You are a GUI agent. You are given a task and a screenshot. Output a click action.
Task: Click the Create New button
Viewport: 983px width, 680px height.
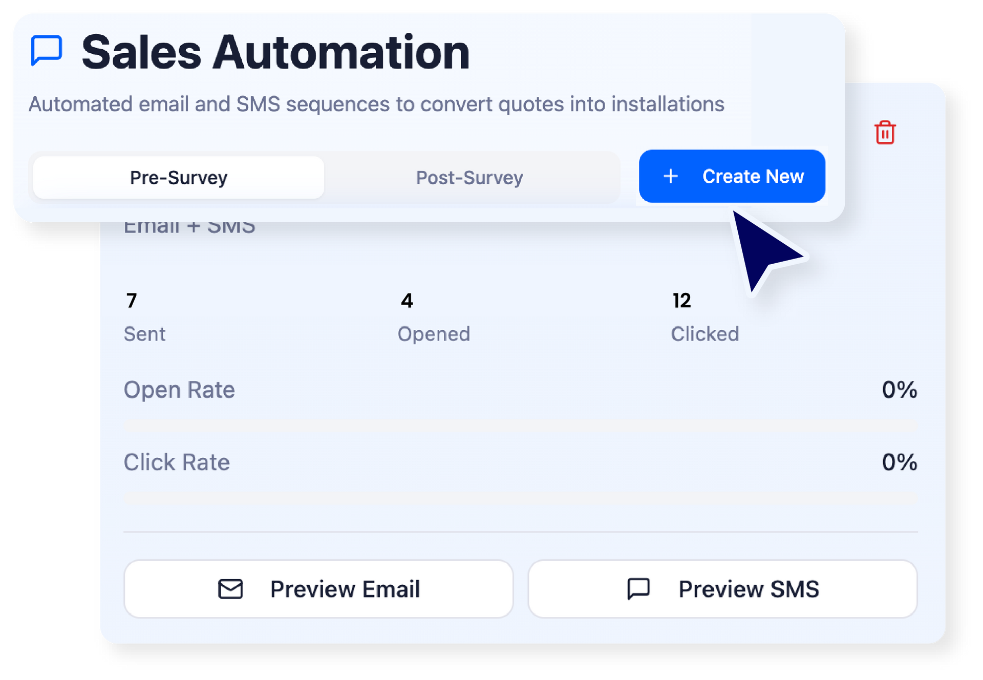[x=732, y=176]
